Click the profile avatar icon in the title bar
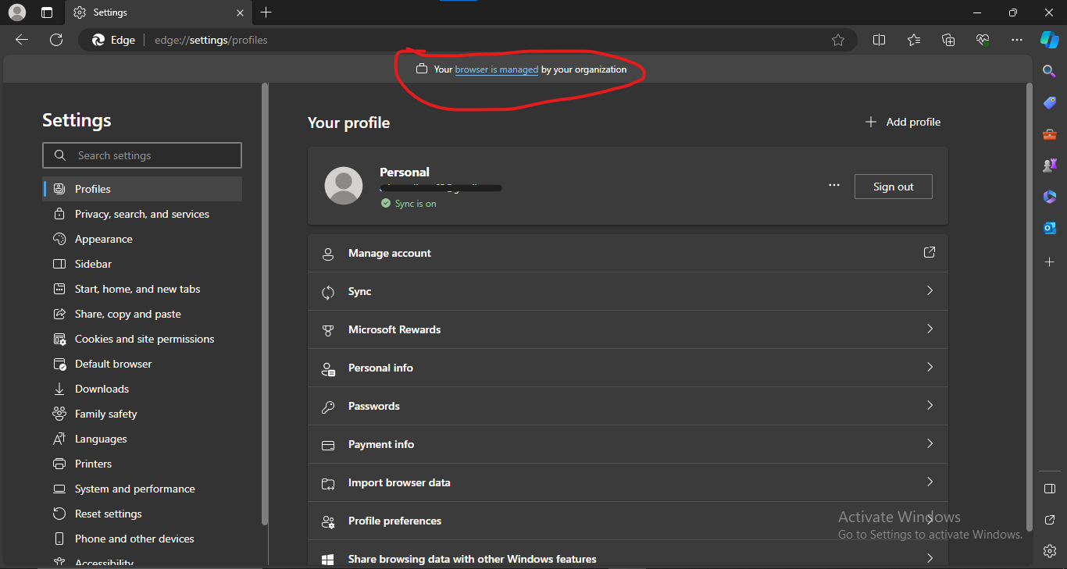This screenshot has height=569, width=1067. (17, 12)
